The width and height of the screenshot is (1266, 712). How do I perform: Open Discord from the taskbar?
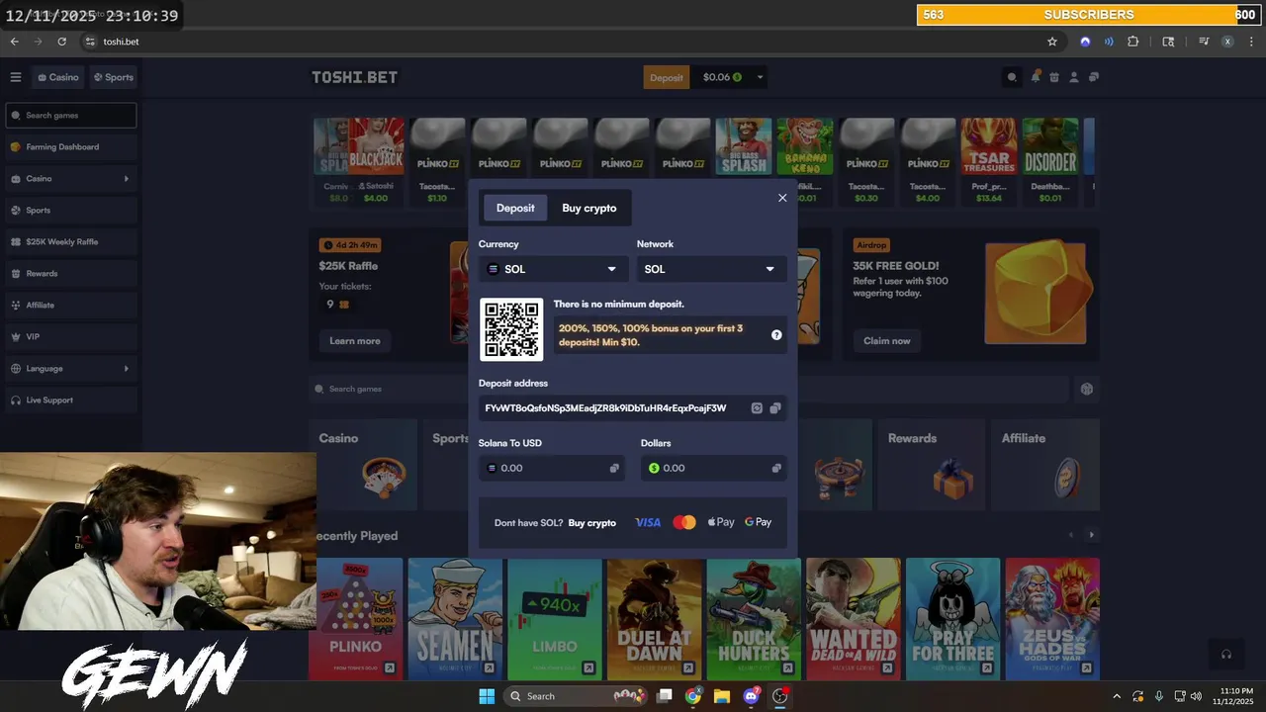[751, 696]
